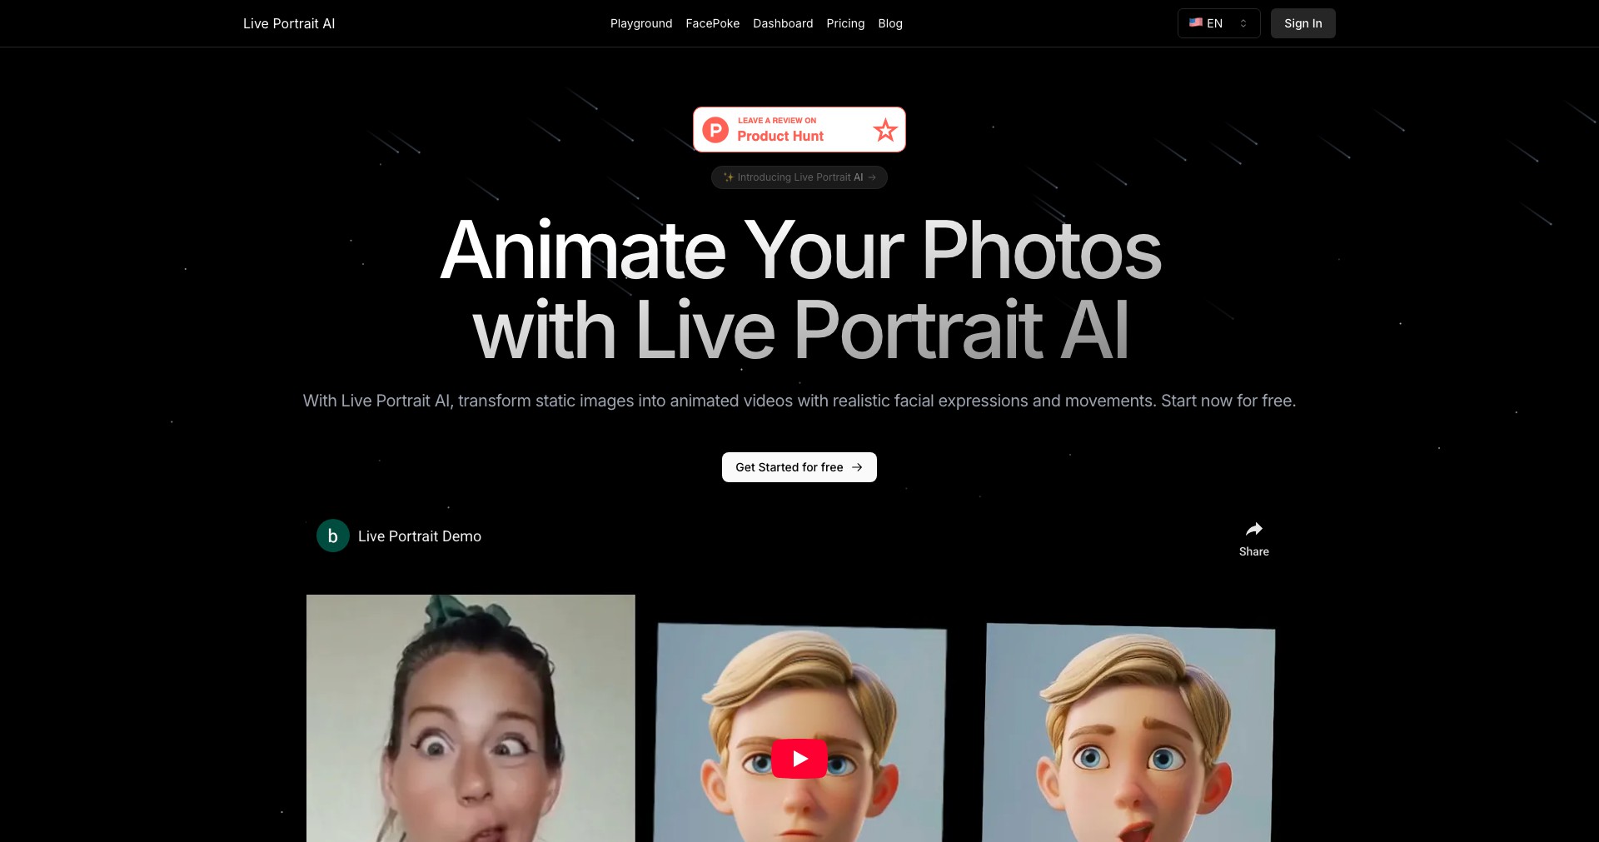The image size is (1599, 842).
Task: Go to FacePoke in the navigation
Action: tap(713, 23)
